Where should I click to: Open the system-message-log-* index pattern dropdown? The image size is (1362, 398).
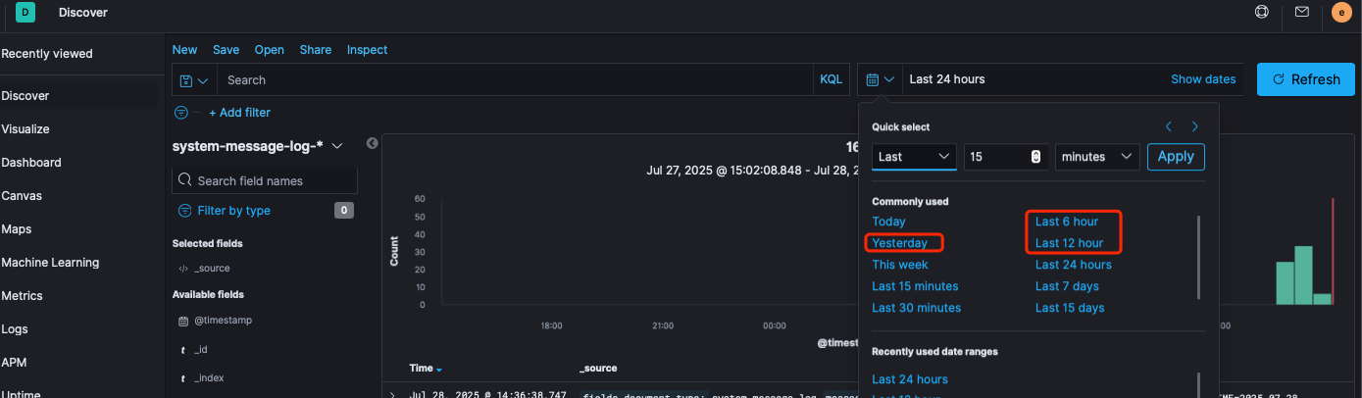tap(258, 146)
